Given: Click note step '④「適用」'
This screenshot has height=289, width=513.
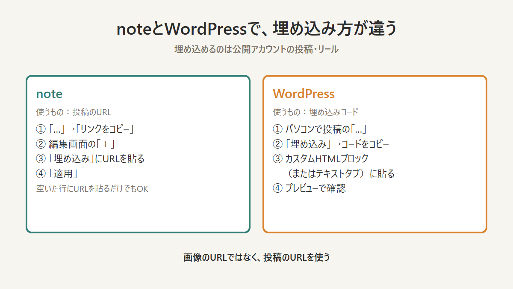Looking at the screenshot, I should click(56, 174).
